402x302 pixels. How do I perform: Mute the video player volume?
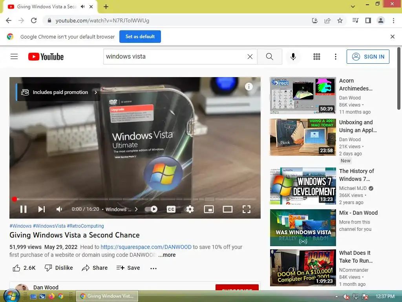click(59, 209)
